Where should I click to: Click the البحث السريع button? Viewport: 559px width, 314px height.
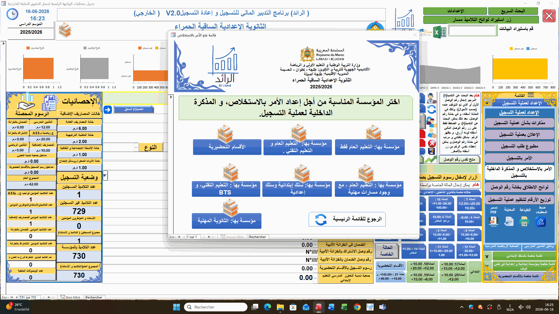[513, 11]
